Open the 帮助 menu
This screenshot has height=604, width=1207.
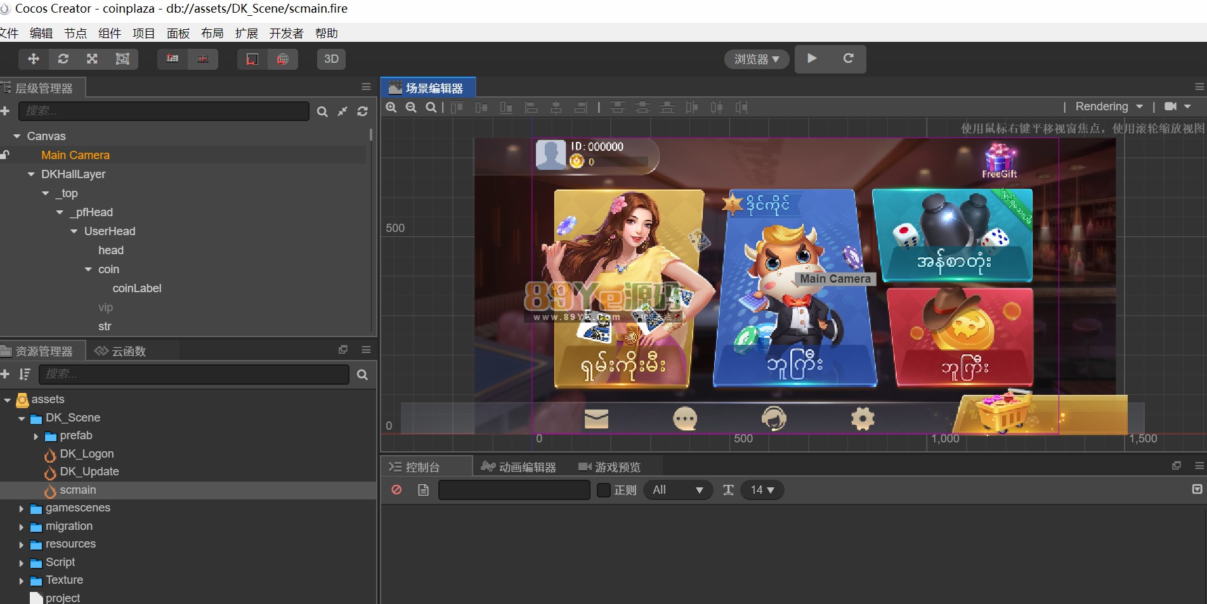(x=327, y=33)
